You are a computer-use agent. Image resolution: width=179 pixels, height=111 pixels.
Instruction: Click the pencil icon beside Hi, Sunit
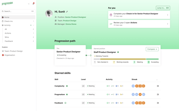point(67,12)
